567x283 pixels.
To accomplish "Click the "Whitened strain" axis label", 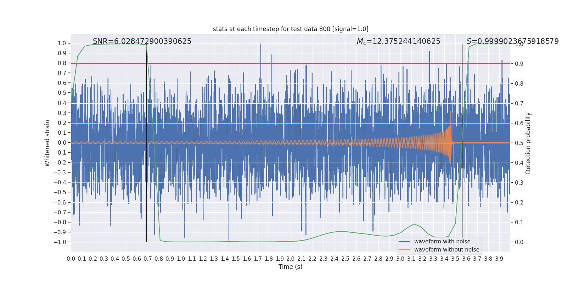I will click(47, 143).
